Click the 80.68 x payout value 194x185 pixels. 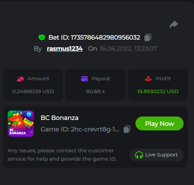click(95, 91)
